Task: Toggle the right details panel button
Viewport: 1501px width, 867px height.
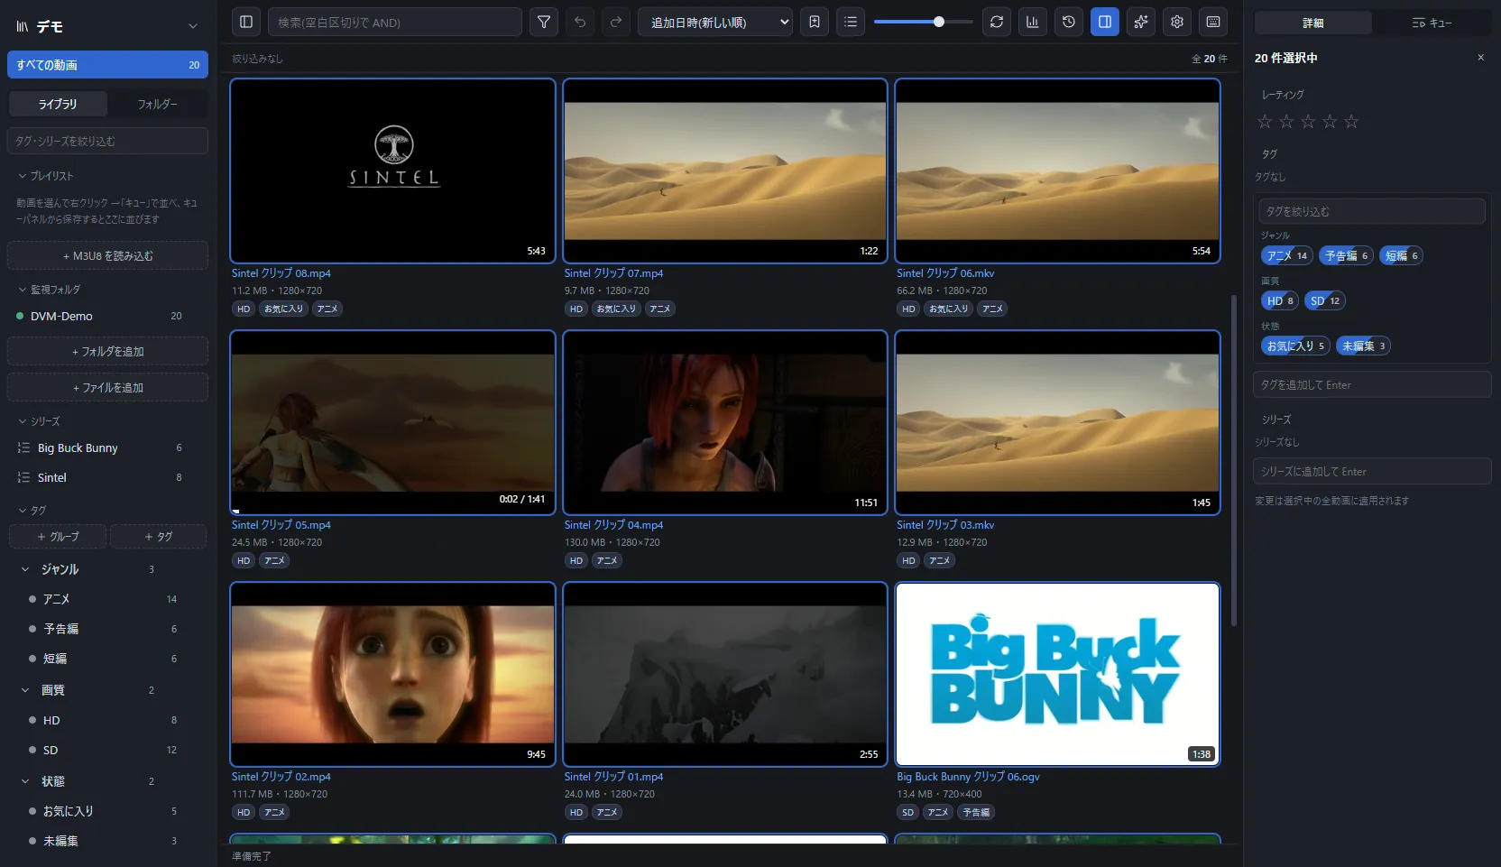Action: tap(1105, 22)
